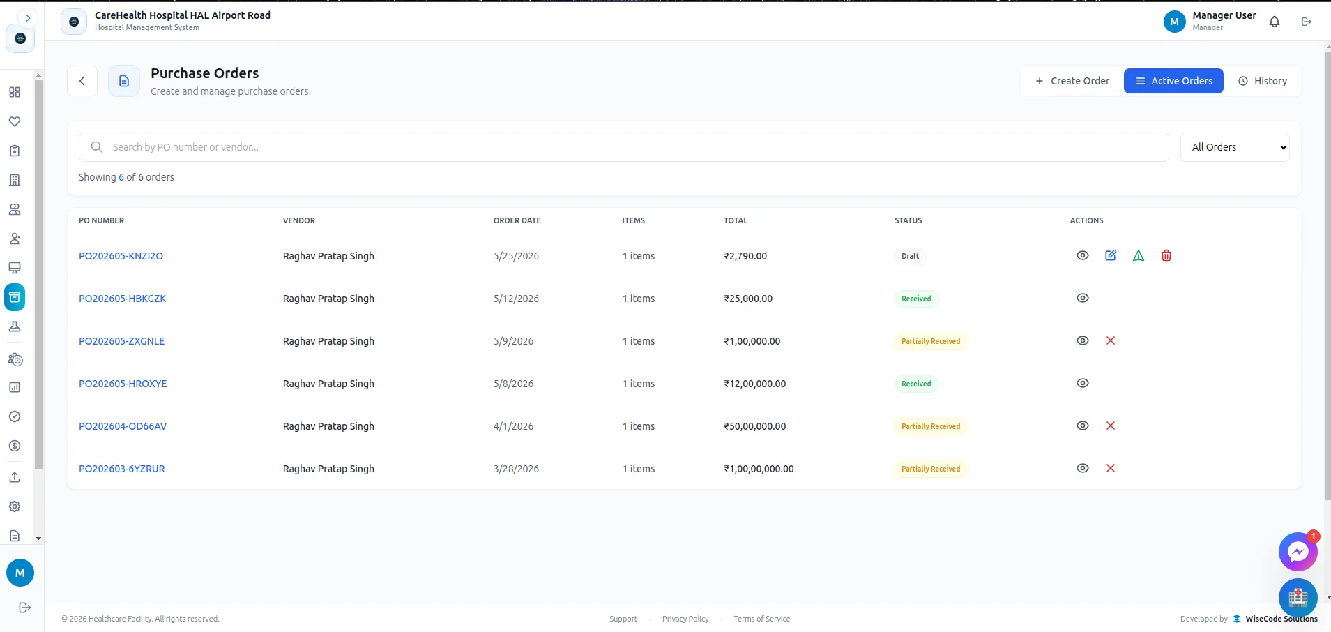
Task: Click the sidebar logout icon at bottom left
Action: point(24,608)
